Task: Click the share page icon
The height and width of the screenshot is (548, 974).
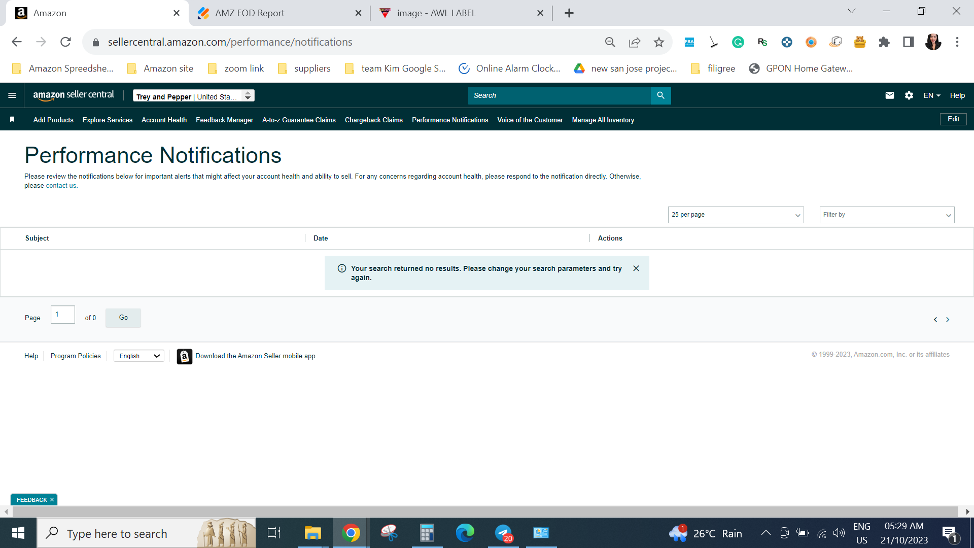Action: click(635, 42)
